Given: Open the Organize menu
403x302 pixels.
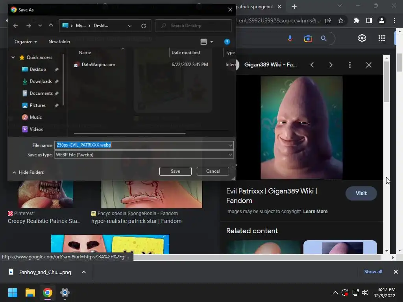Looking at the screenshot, I should coord(26,42).
